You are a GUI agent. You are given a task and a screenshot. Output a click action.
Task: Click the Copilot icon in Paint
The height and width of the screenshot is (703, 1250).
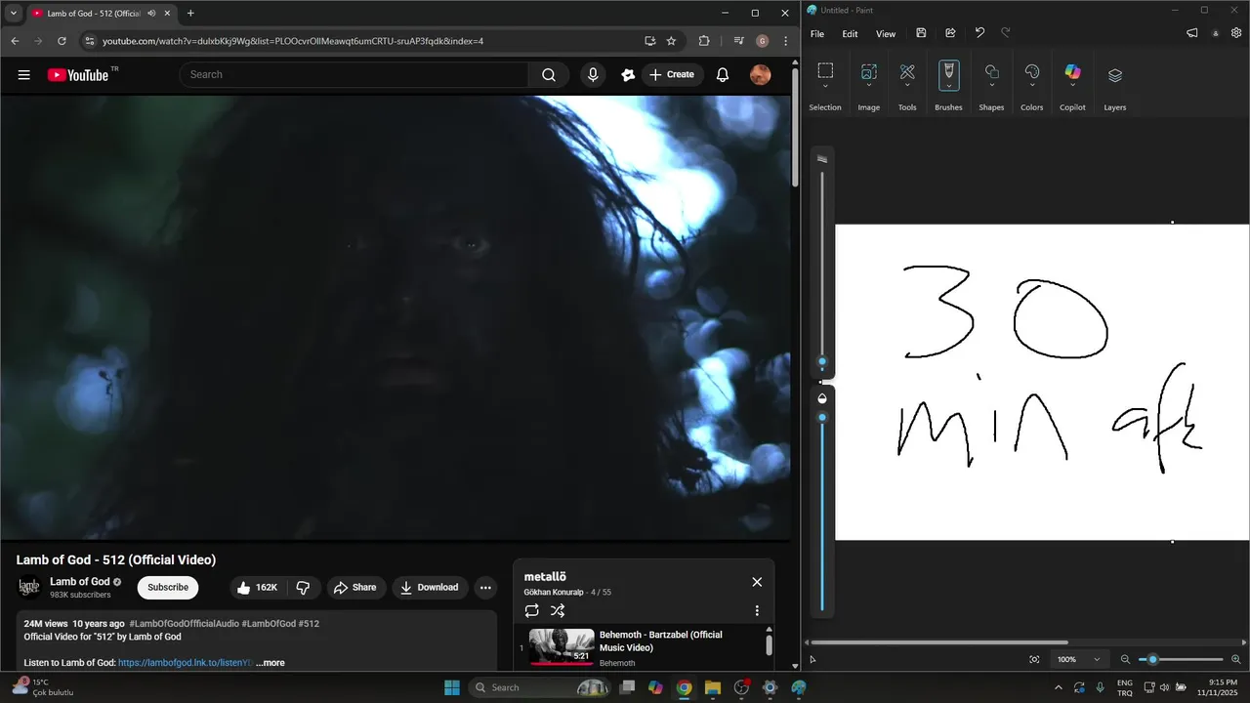pyautogui.click(x=1072, y=72)
